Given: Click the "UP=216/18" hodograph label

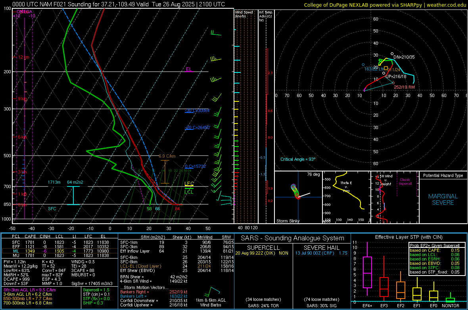Looking at the screenshot, I should coord(396,76).
